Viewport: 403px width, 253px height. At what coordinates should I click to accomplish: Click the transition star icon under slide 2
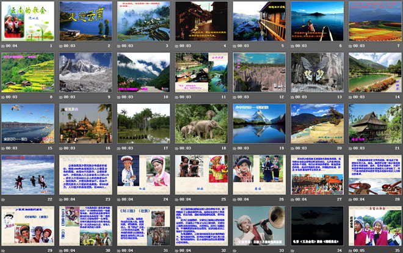tap(61, 45)
